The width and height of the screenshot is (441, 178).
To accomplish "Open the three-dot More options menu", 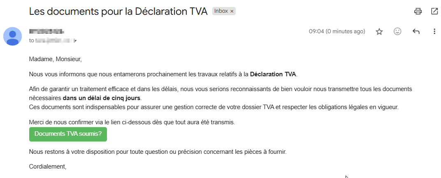I will 434,32.
